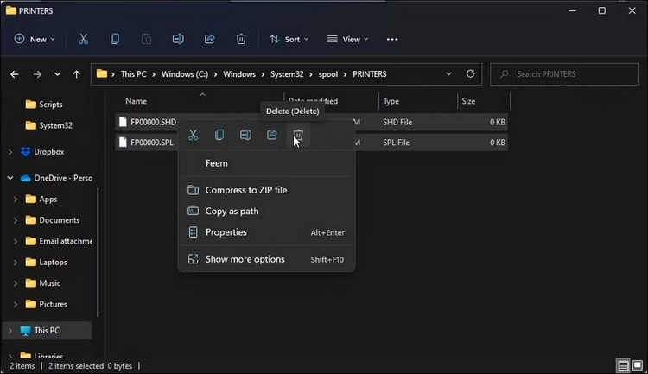Click the Share icon in context menu
Viewport: 648px width, 374px height.
(272, 135)
